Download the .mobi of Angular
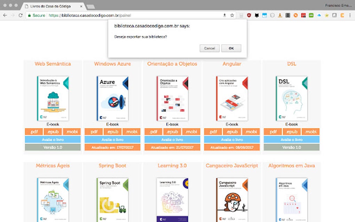This screenshot has width=355, height=222. pos(251,132)
